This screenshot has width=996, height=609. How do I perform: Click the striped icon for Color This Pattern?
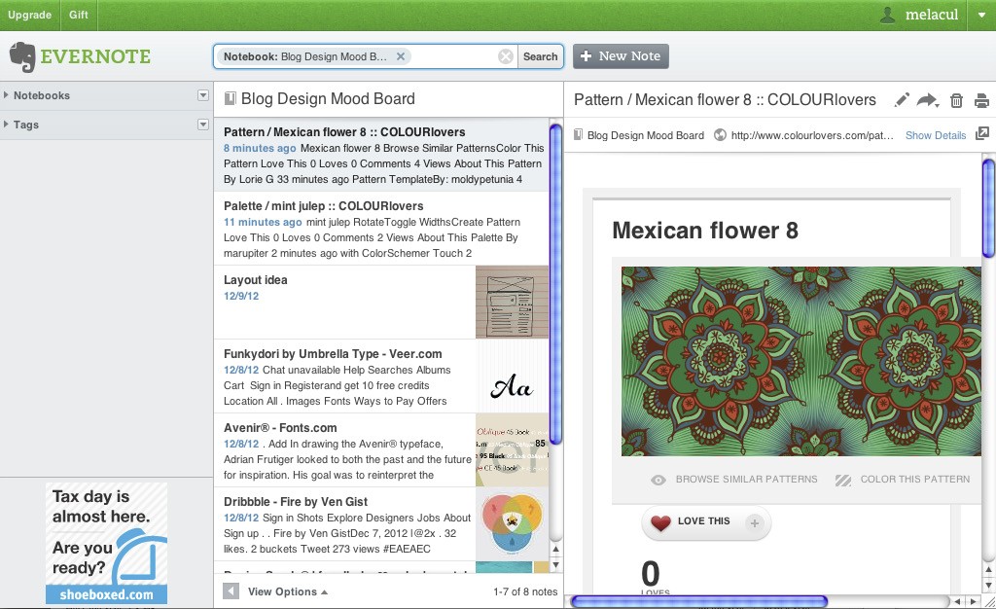tap(843, 480)
